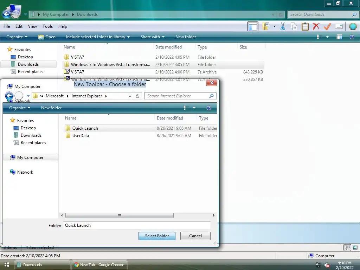Sort by Date modified in Downloads window

tap(168, 47)
